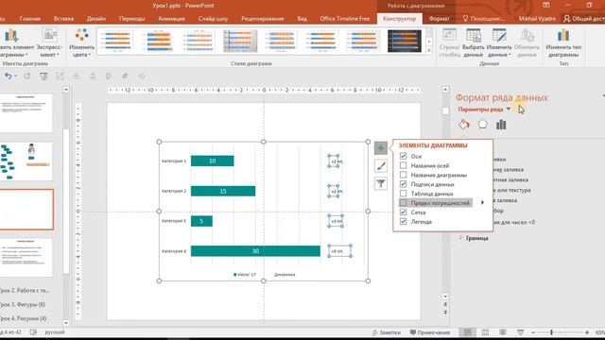Select the highlighted gray chart style
The width and height of the screenshot is (605, 340).
240,41
